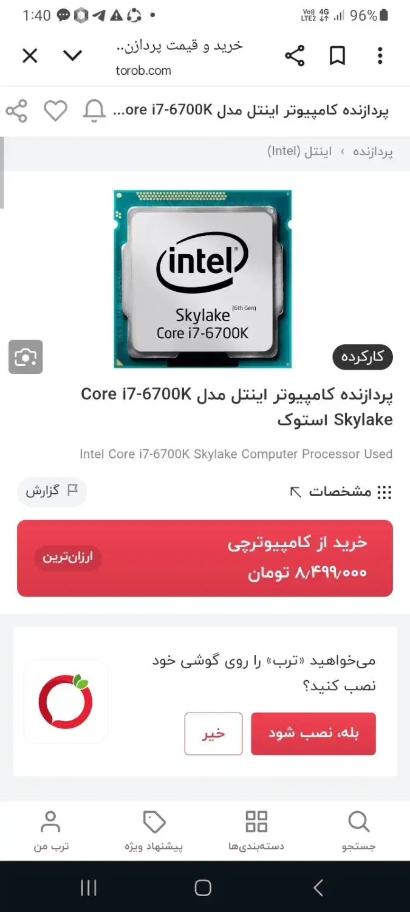The height and width of the screenshot is (912, 410).
Task: Collapse the browser tab with down chevron
Action: [x=72, y=56]
